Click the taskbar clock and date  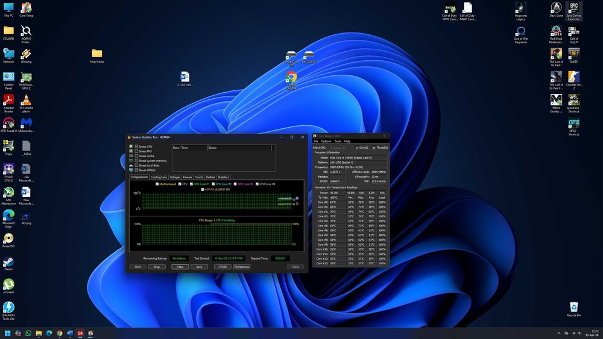pyautogui.click(x=593, y=333)
